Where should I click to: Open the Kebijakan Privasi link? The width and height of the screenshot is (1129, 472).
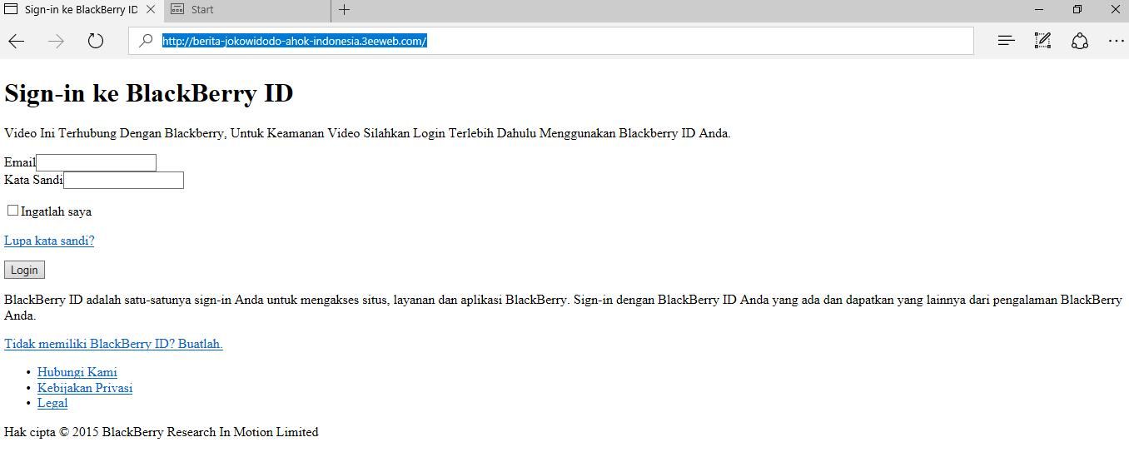85,388
